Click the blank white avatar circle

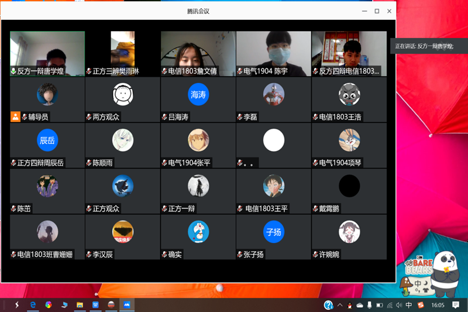[x=274, y=140]
